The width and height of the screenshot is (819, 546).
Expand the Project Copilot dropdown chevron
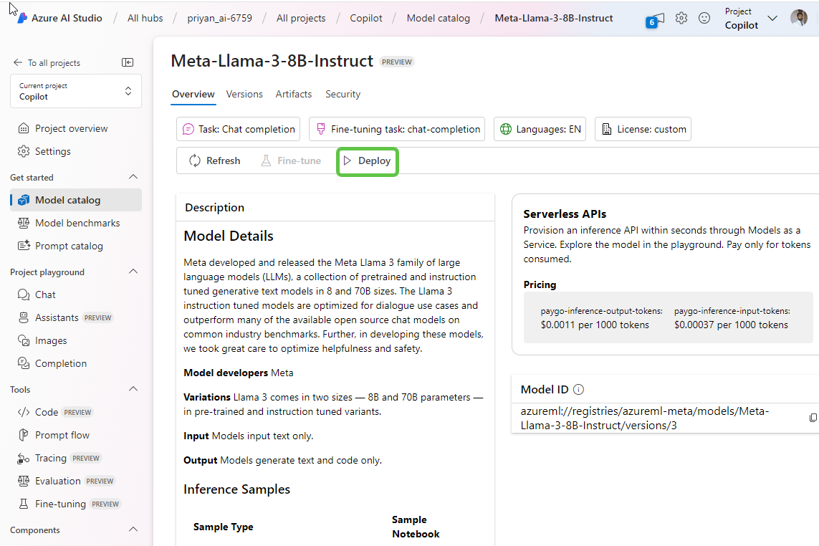point(772,19)
